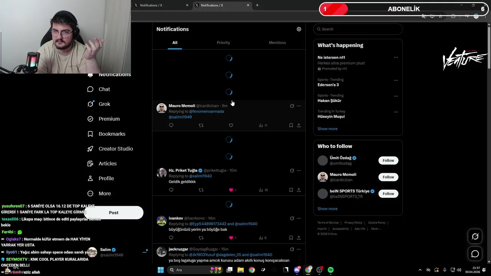The width and height of the screenshot is (491, 276).
Task: Switch to the Mentions tab
Action: point(277,43)
